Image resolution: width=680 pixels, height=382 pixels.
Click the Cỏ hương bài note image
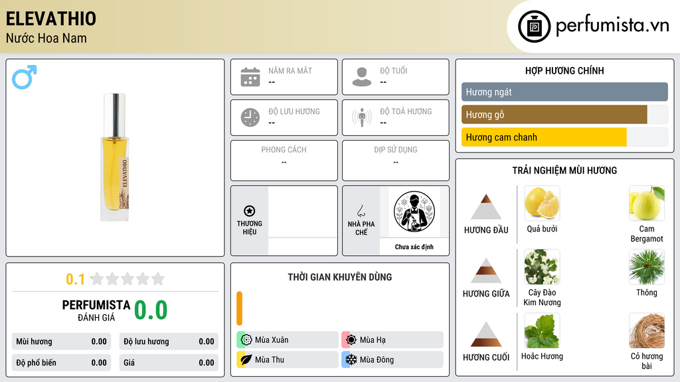tap(647, 330)
